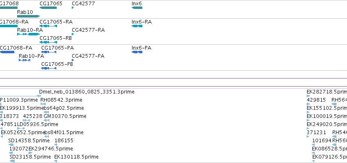This screenshot has height=163, width=347.
Task: Click the Dmel_neb_013860_0825_3351.3prime EST label
Action: pos(87,92)
